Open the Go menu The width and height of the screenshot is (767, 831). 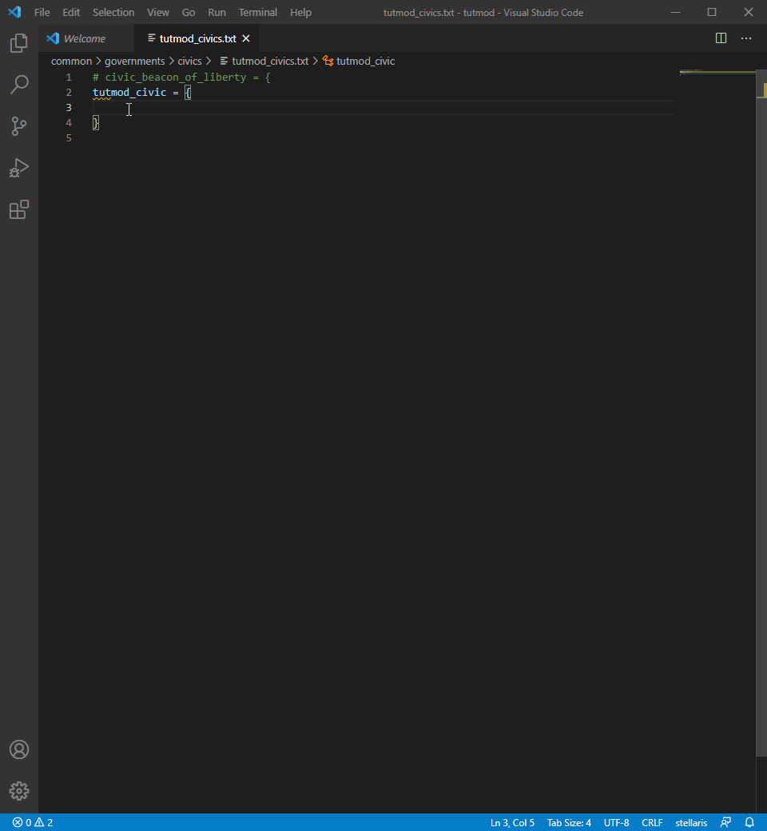pos(189,12)
